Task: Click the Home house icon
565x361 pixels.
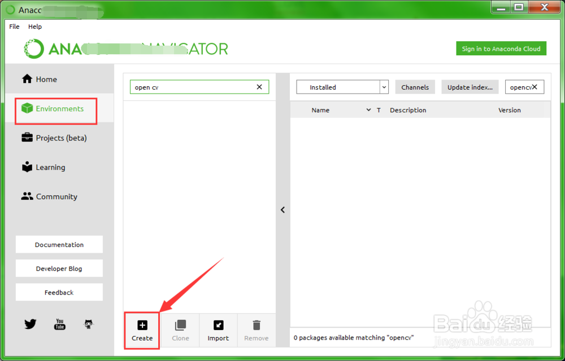Action: click(x=27, y=79)
